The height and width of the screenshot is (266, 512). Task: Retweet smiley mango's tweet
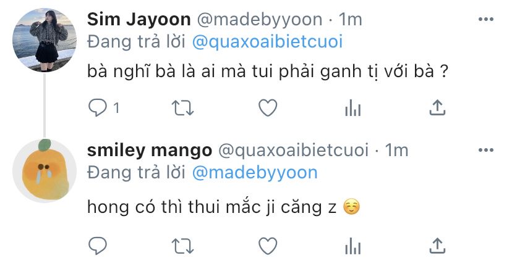pos(182,246)
